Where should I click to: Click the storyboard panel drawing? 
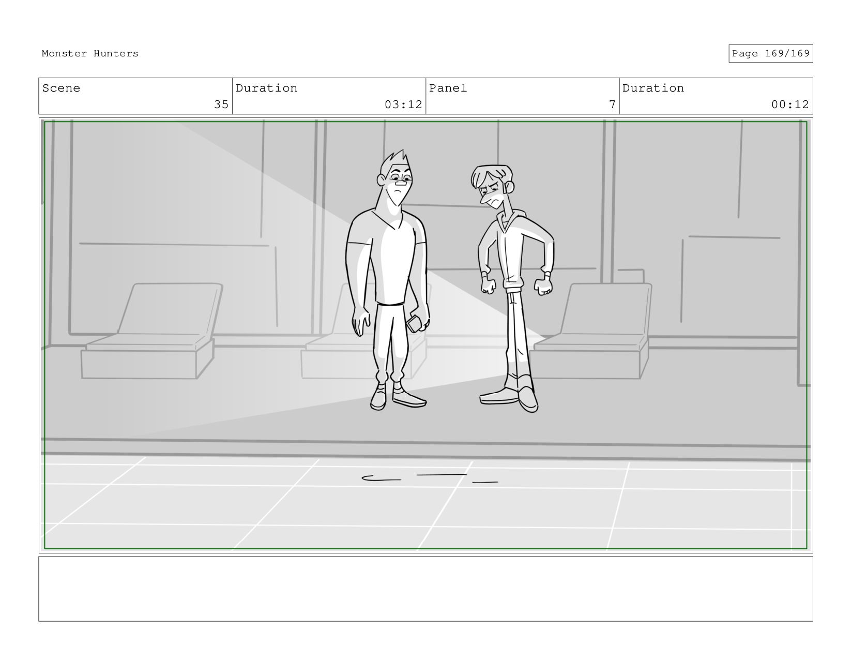point(425,335)
